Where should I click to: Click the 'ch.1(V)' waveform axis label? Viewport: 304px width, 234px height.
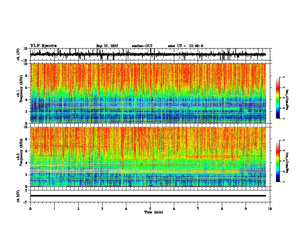pos(18,54)
